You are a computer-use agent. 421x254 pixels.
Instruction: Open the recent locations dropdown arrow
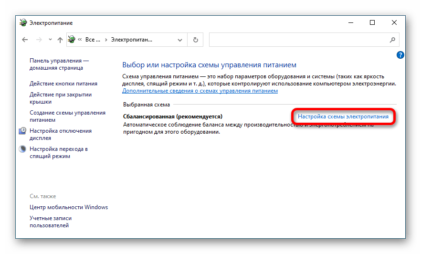click(x=50, y=41)
